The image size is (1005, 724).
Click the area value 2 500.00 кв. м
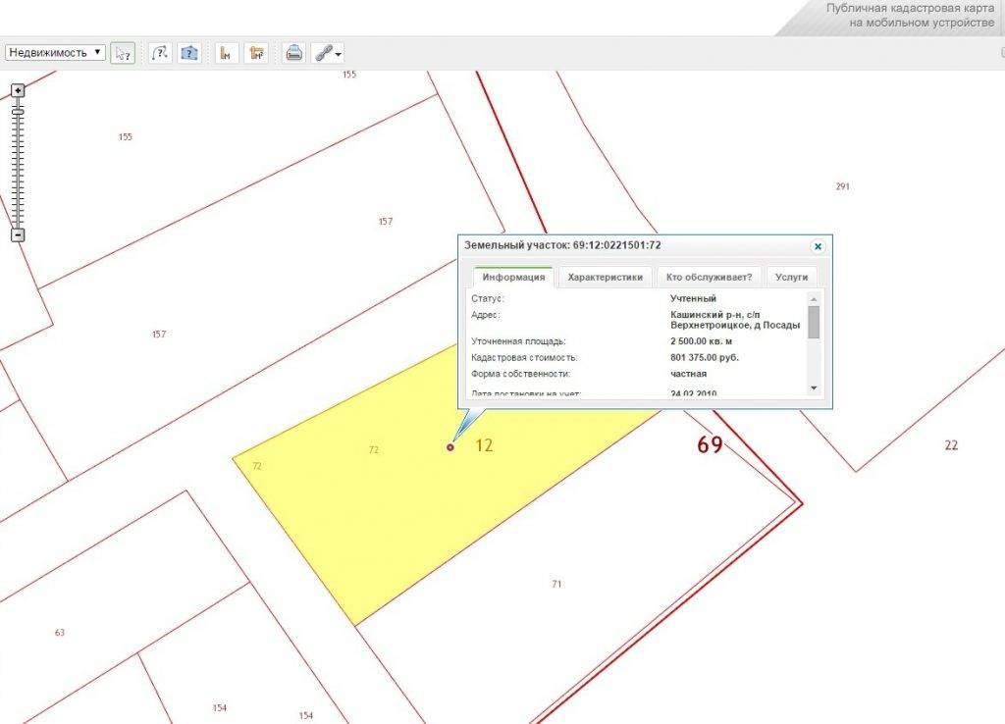click(x=701, y=341)
